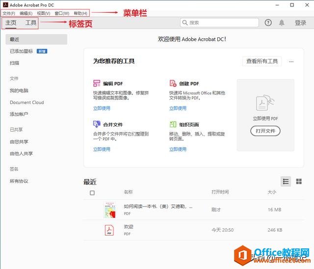
Task: Click 立即使用 under 组织页面
Action: 178,149
